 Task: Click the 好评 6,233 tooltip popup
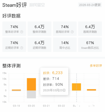(x=54, y=81)
